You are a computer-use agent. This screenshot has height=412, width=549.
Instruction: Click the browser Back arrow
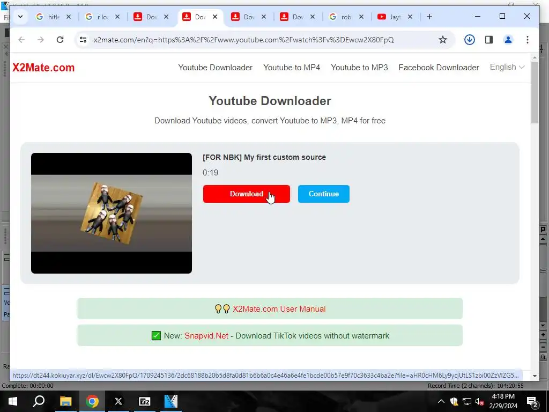click(21, 40)
